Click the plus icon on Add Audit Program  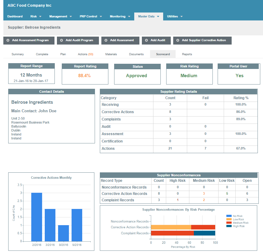pos(61,40)
